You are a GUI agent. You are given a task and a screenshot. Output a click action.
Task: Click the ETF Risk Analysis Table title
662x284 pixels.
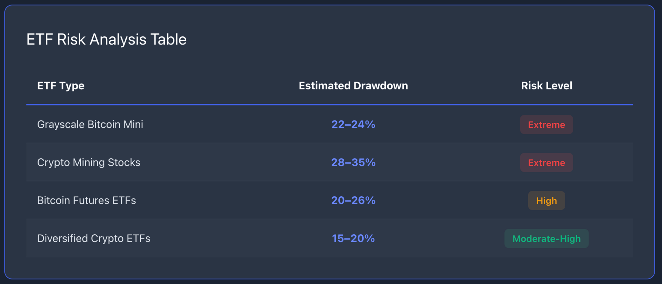(106, 39)
